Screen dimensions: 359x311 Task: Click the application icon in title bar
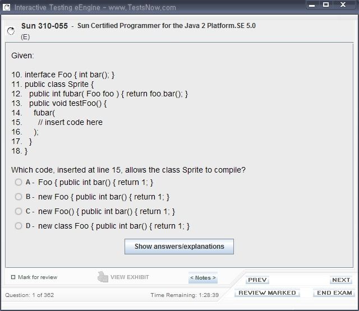[7, 7]
